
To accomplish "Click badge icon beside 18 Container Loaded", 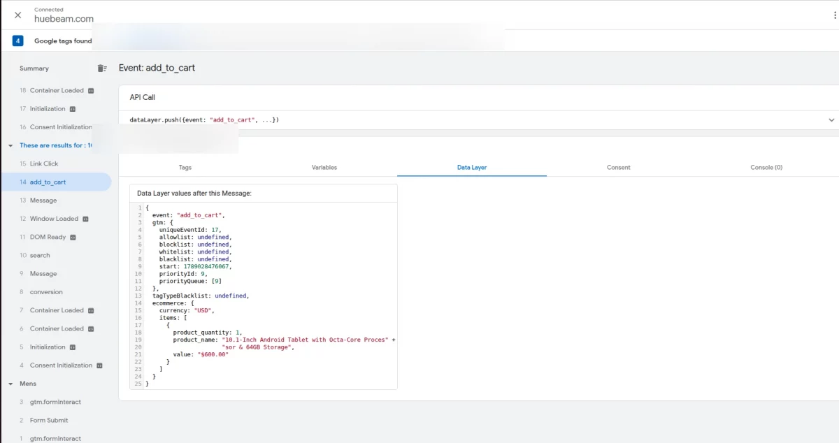I will click(91, 91).
